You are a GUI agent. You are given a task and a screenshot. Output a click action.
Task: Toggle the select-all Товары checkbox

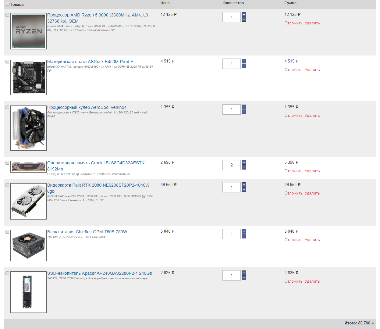pyautogui.click(x=8, y=4)
